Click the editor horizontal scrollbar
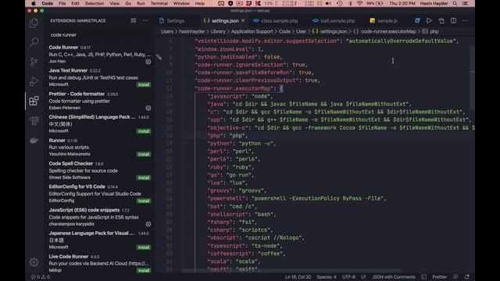Screen dimensions: 500x281 291,271
